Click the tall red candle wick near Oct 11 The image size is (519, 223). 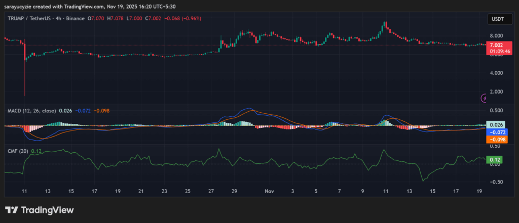pos(24,71)
